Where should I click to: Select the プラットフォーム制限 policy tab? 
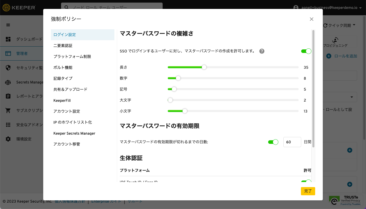72,57
